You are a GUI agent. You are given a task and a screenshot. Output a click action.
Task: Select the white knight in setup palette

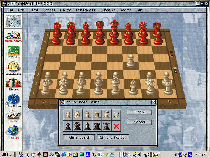point(77,114)
